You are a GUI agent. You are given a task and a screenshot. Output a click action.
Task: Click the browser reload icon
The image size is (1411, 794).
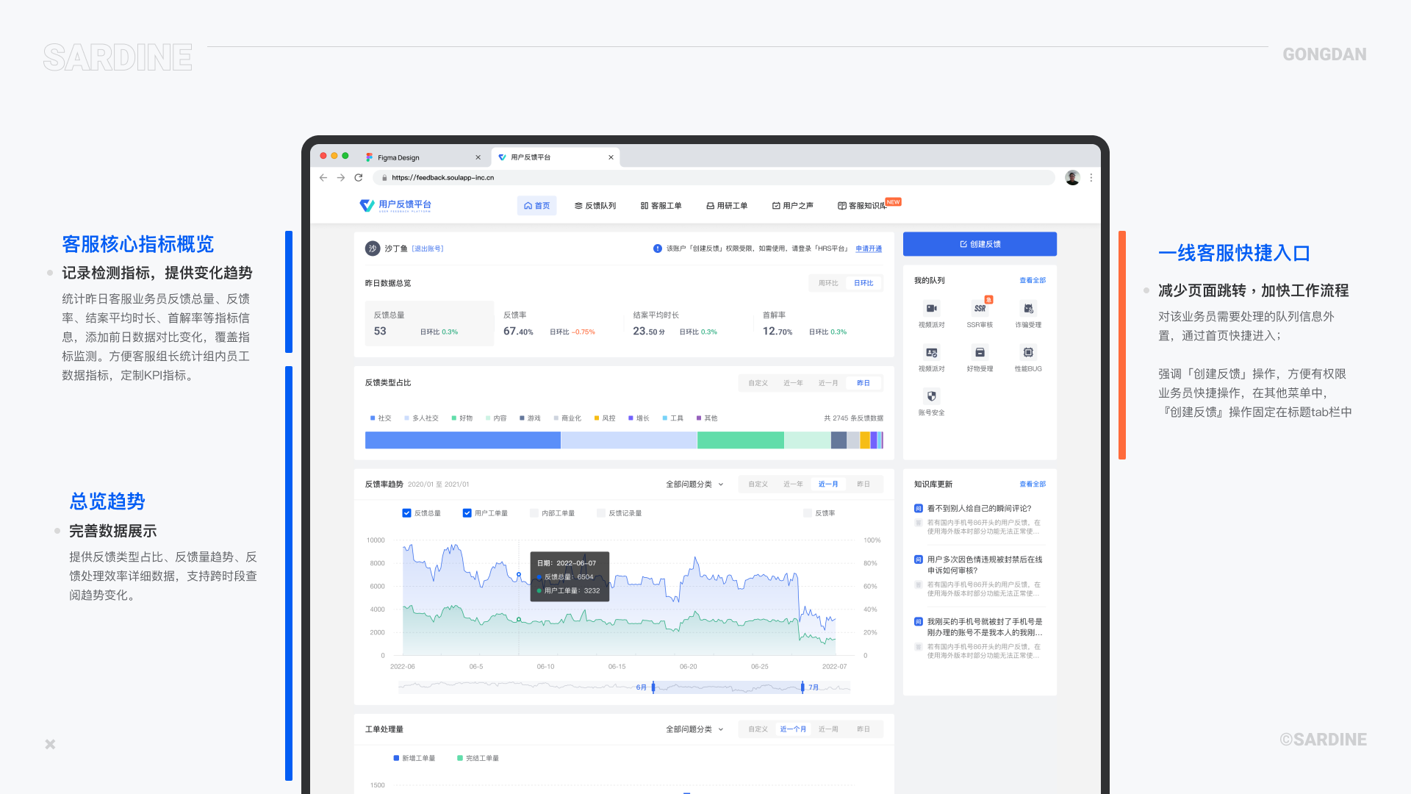[359, 178]
